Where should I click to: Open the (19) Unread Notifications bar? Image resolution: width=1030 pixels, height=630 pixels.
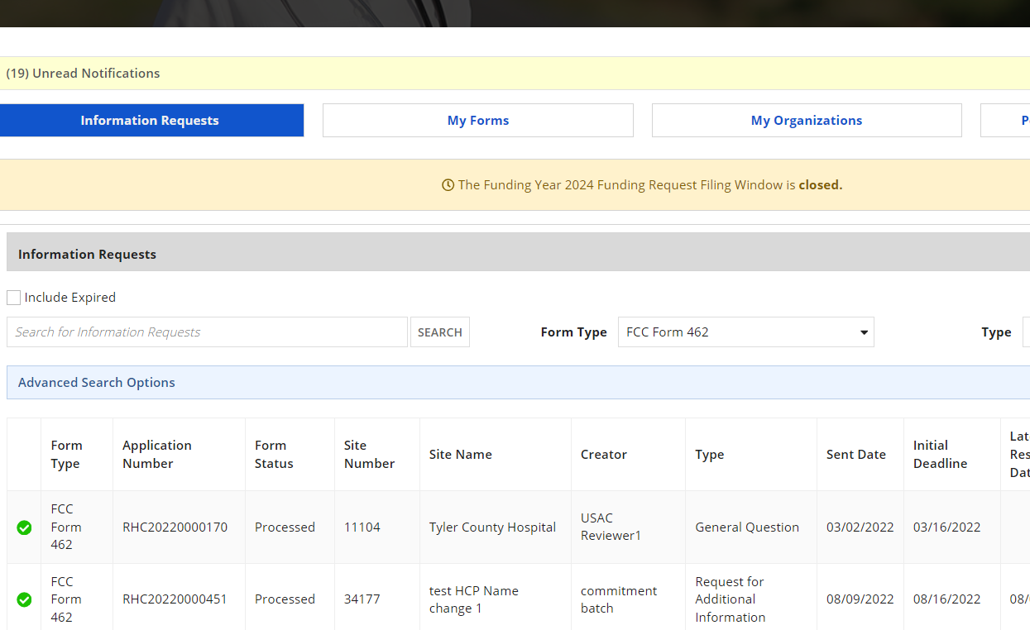pos(515,74)
